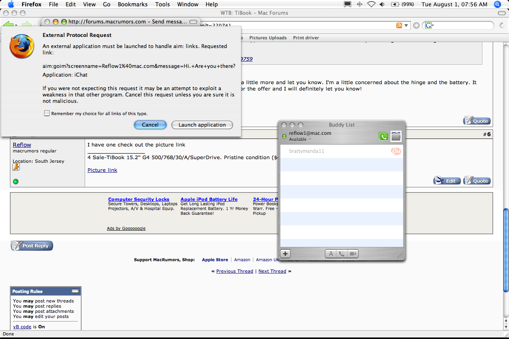Open the Go menu
The width and height of the screenshot is (509, 339).
pos(107,4)
